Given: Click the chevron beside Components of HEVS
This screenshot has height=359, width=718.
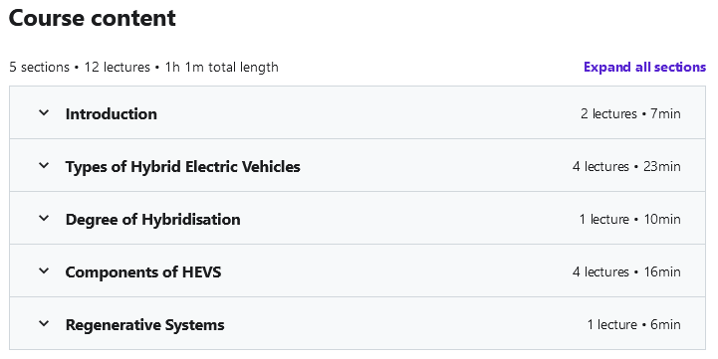Looking at the screenshot, I should coord(44,270).
